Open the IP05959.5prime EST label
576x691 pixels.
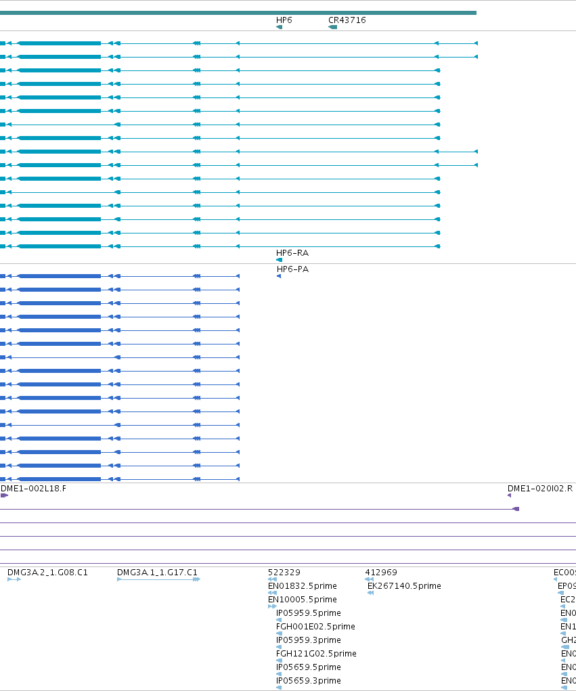309,613
